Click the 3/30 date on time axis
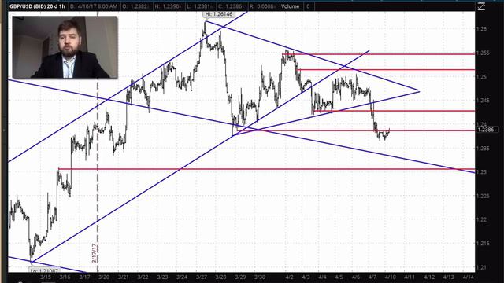504x283 pixels. (260, 277)
